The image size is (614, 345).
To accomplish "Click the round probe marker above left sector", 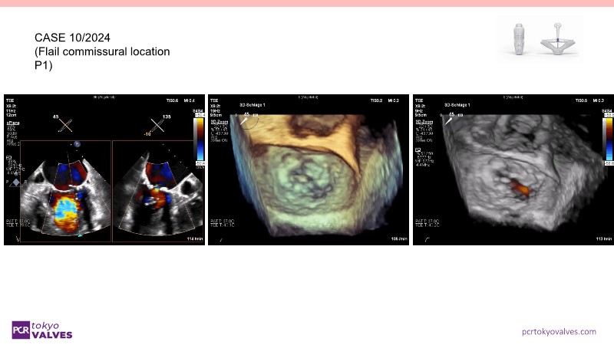I will [78, 144].
